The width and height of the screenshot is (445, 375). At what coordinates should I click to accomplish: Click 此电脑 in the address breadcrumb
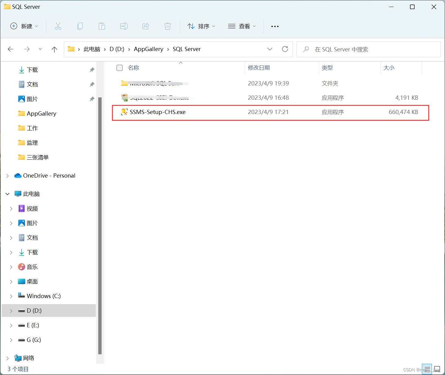pos(92,49)
